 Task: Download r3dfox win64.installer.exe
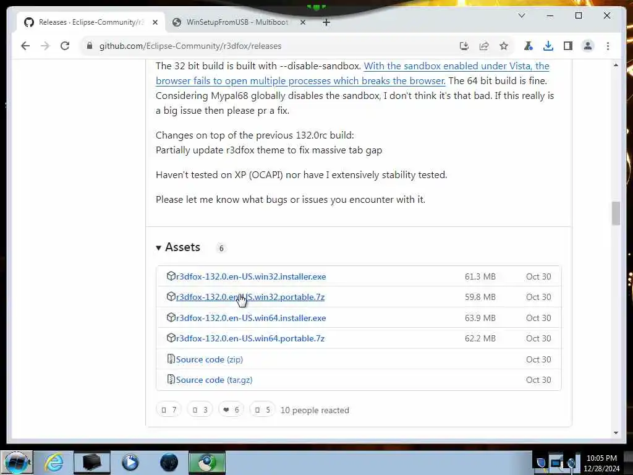pos(251,319)
